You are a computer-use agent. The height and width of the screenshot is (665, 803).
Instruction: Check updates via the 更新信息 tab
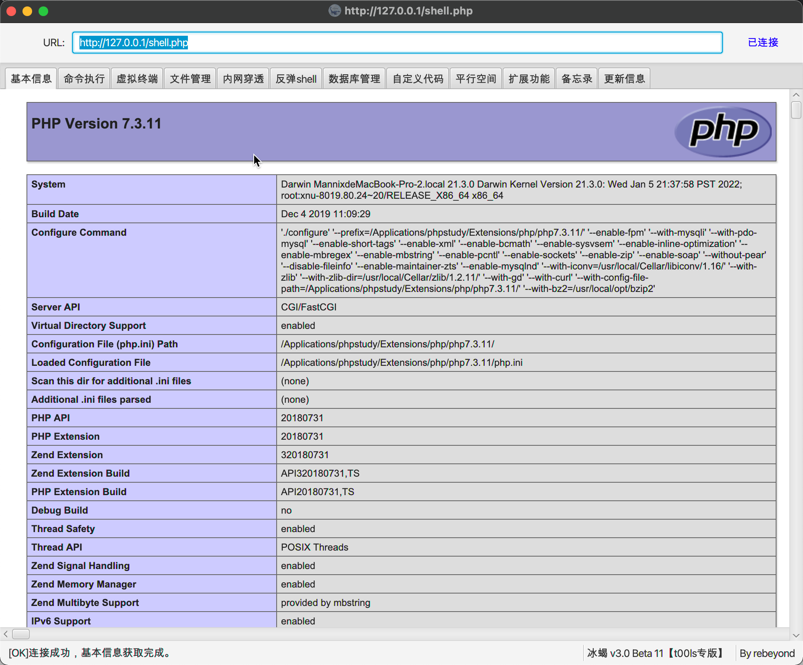pos(624,78)
